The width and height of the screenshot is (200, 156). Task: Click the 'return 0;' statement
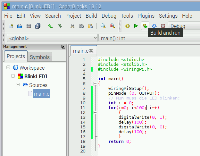pyautogui.click(x=120, y=142)
